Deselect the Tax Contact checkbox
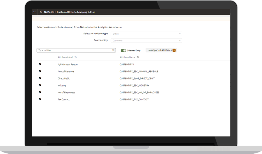Screen dimensions: 262x154 [x=40, y=99]
